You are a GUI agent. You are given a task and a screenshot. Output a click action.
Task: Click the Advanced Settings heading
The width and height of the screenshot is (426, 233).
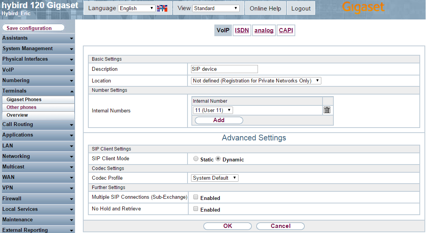coord(254,138)
